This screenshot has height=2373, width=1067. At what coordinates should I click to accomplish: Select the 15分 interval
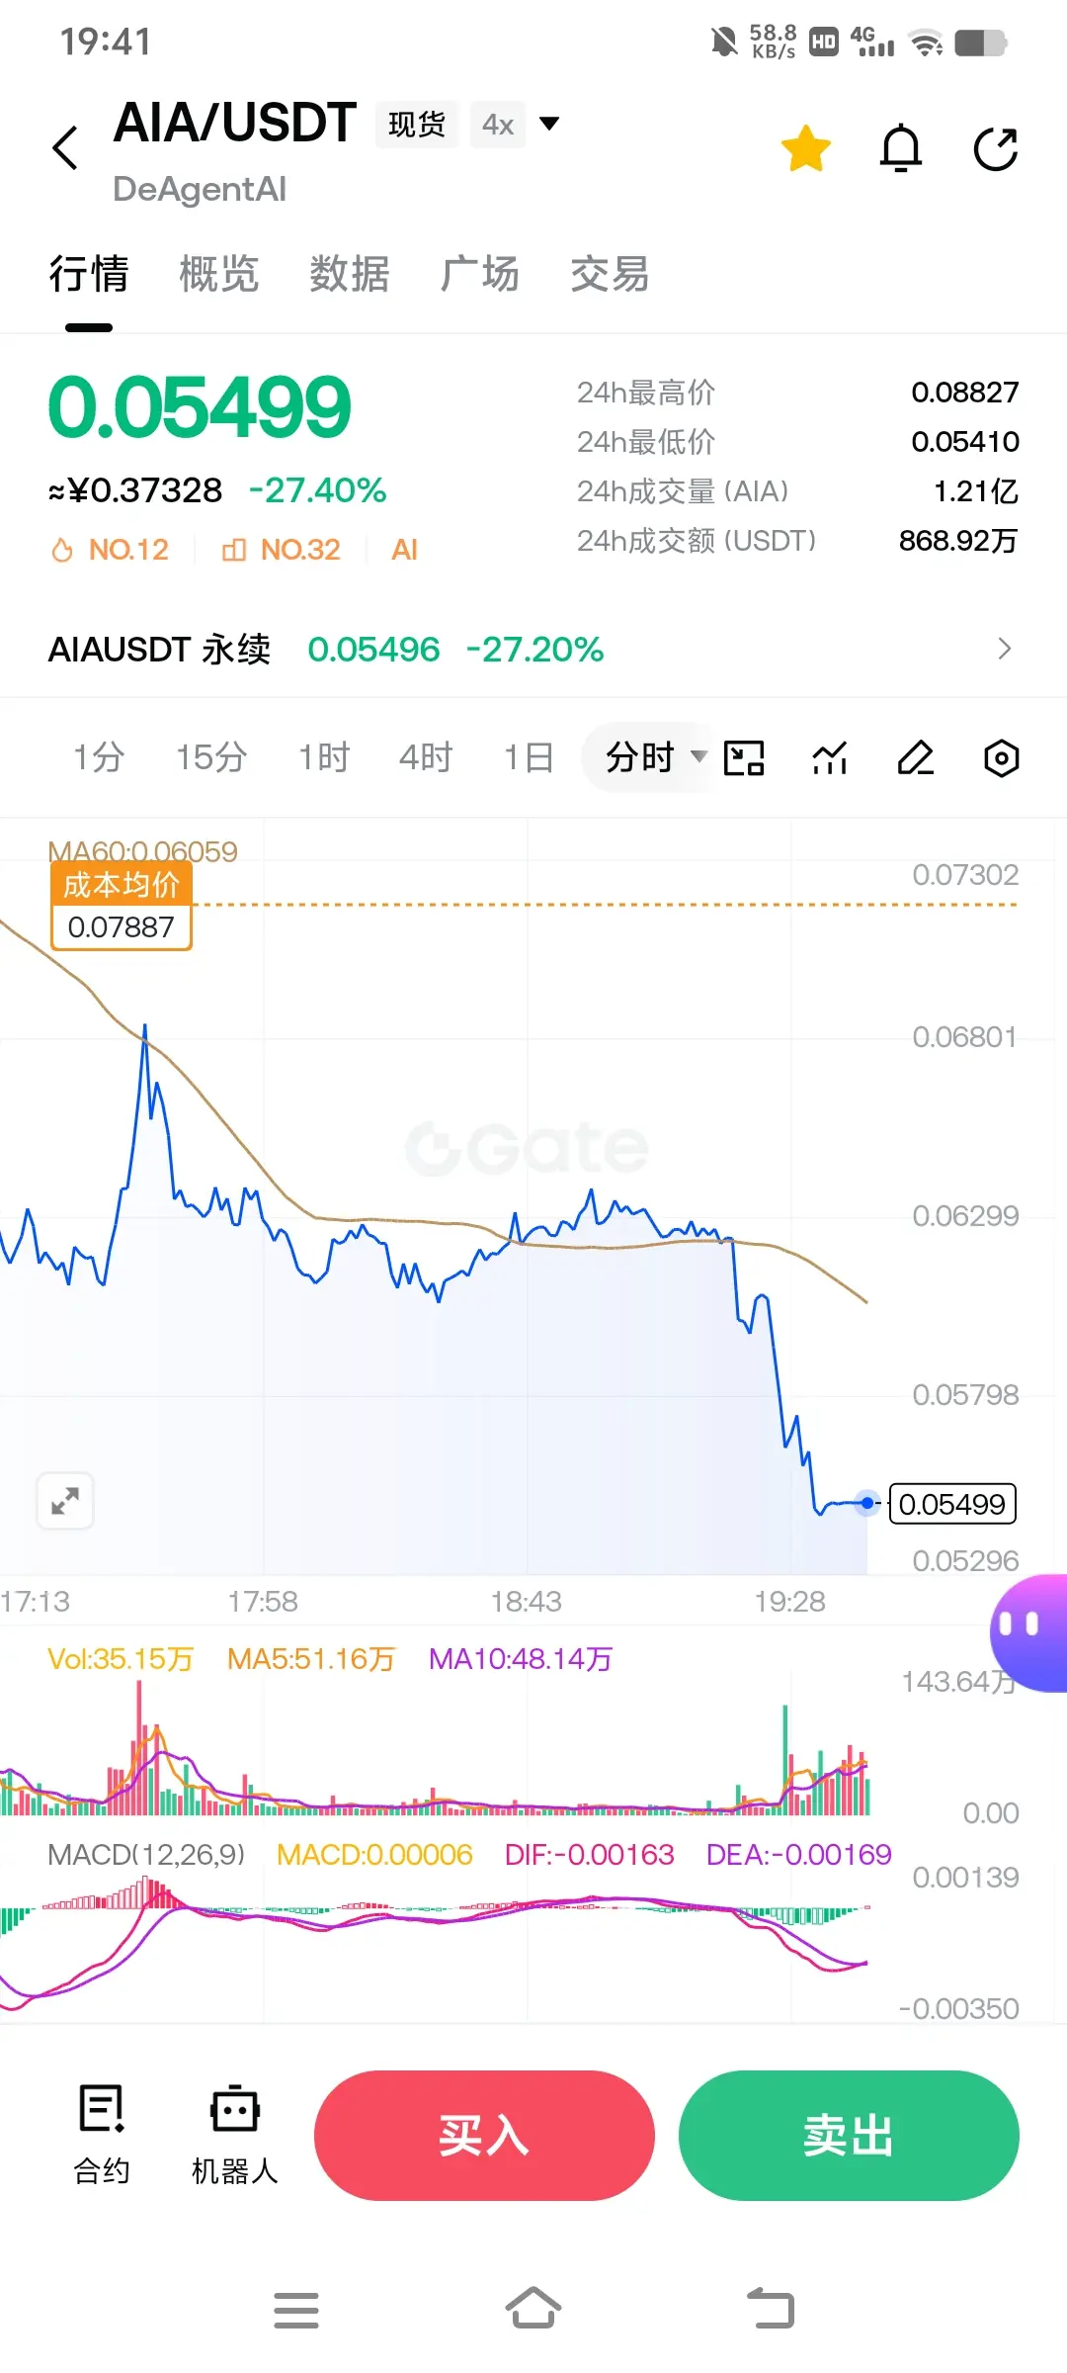(211, 758)
